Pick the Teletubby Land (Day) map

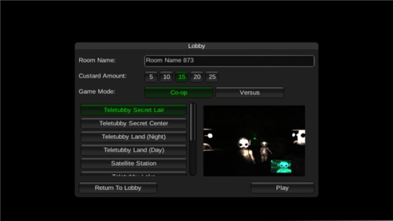tap(134, 150)
